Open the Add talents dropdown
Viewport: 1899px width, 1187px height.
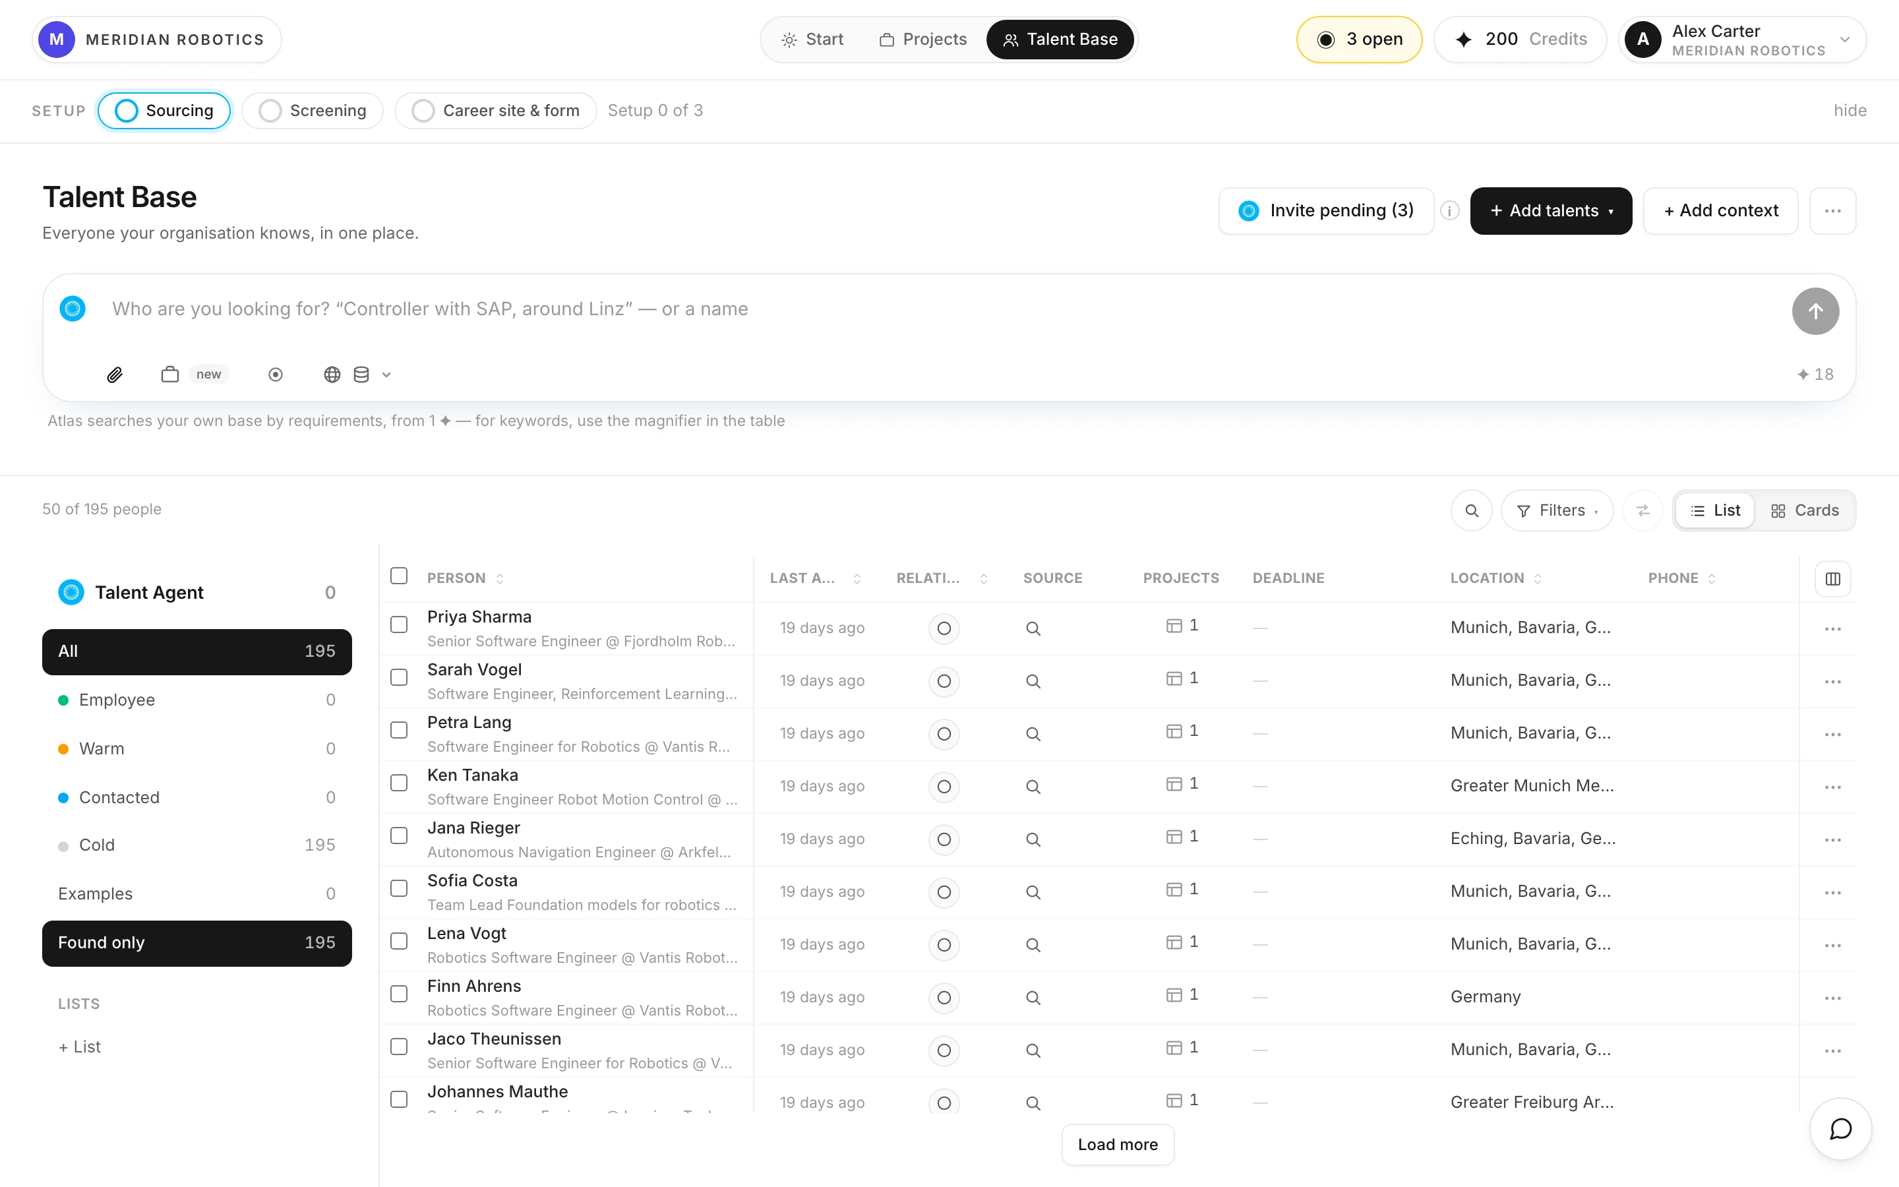[x=1551, y=210]
